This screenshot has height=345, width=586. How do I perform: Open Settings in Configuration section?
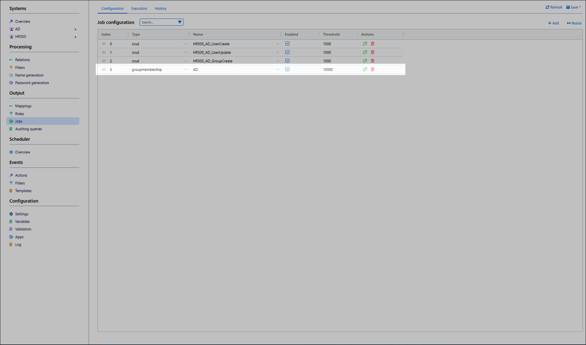click(x=22, y=214)
